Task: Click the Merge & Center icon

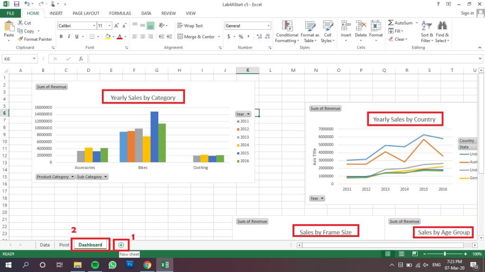Action: point(180,37)
